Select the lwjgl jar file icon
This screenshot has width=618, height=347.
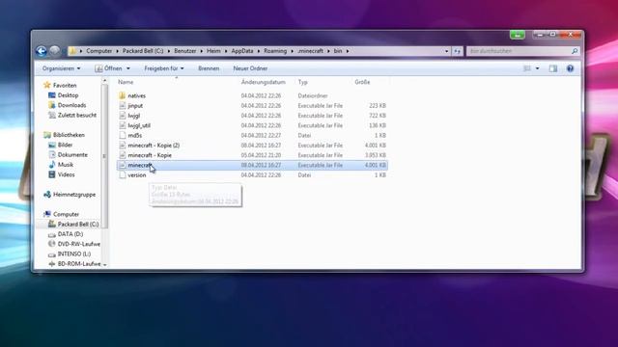123,116
